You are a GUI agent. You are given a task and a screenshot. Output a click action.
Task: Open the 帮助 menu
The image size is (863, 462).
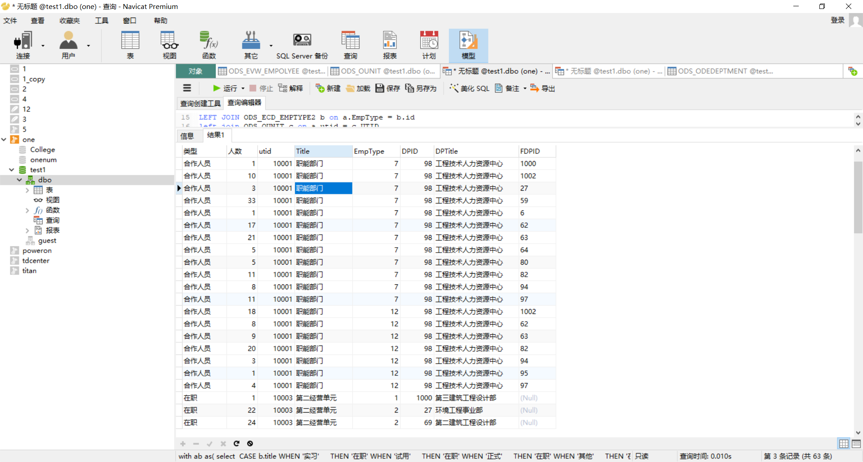click(160, 21)
